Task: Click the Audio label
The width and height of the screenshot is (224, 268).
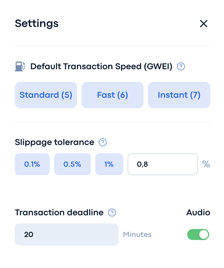Action: coord(198,213)
